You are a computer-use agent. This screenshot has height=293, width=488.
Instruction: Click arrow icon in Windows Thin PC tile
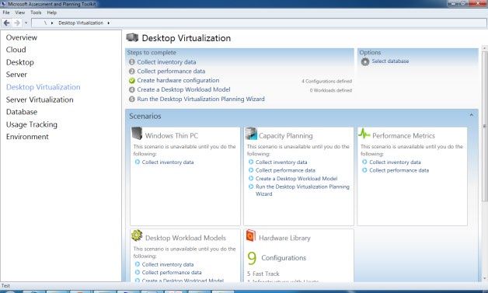click(138, 162)
